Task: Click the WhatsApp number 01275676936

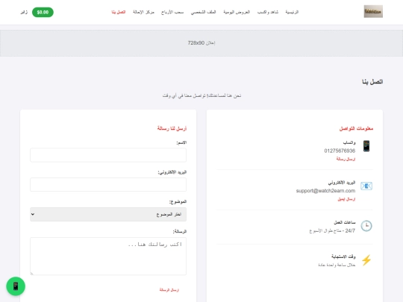Action: pos(340,151)
